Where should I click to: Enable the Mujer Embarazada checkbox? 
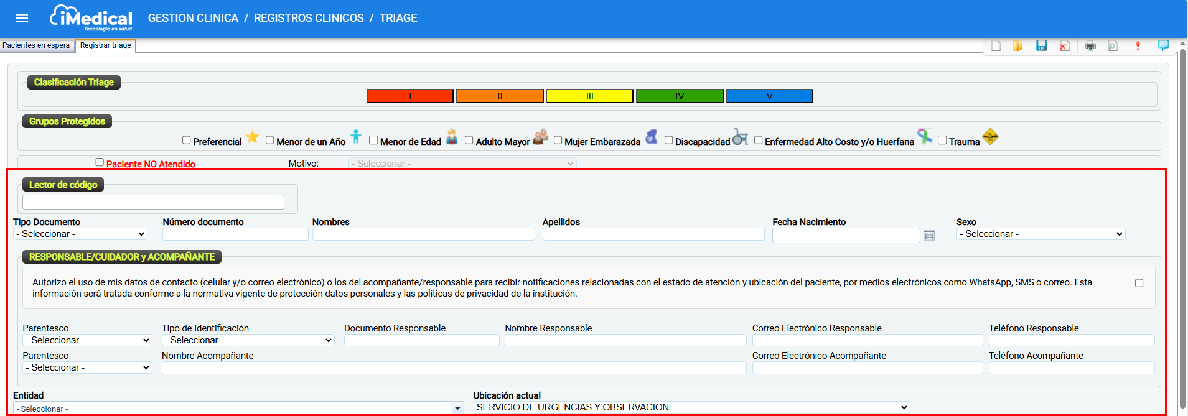558,140
